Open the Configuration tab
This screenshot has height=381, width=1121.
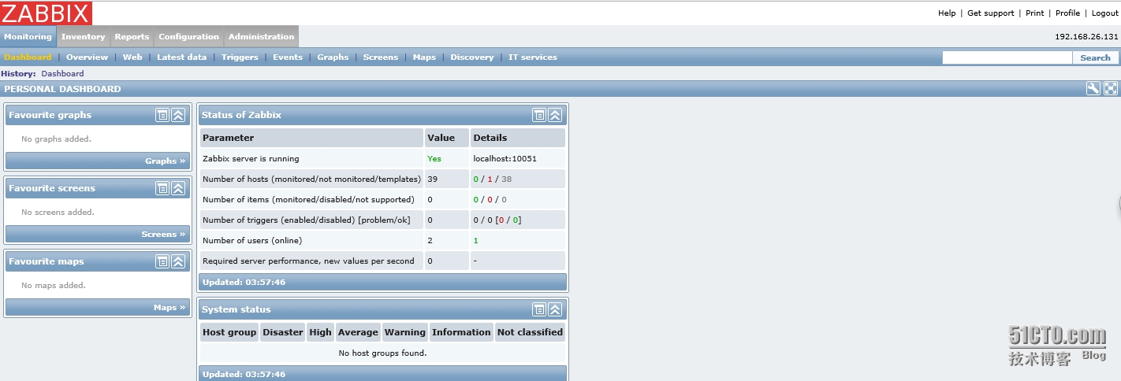point(188,36)
